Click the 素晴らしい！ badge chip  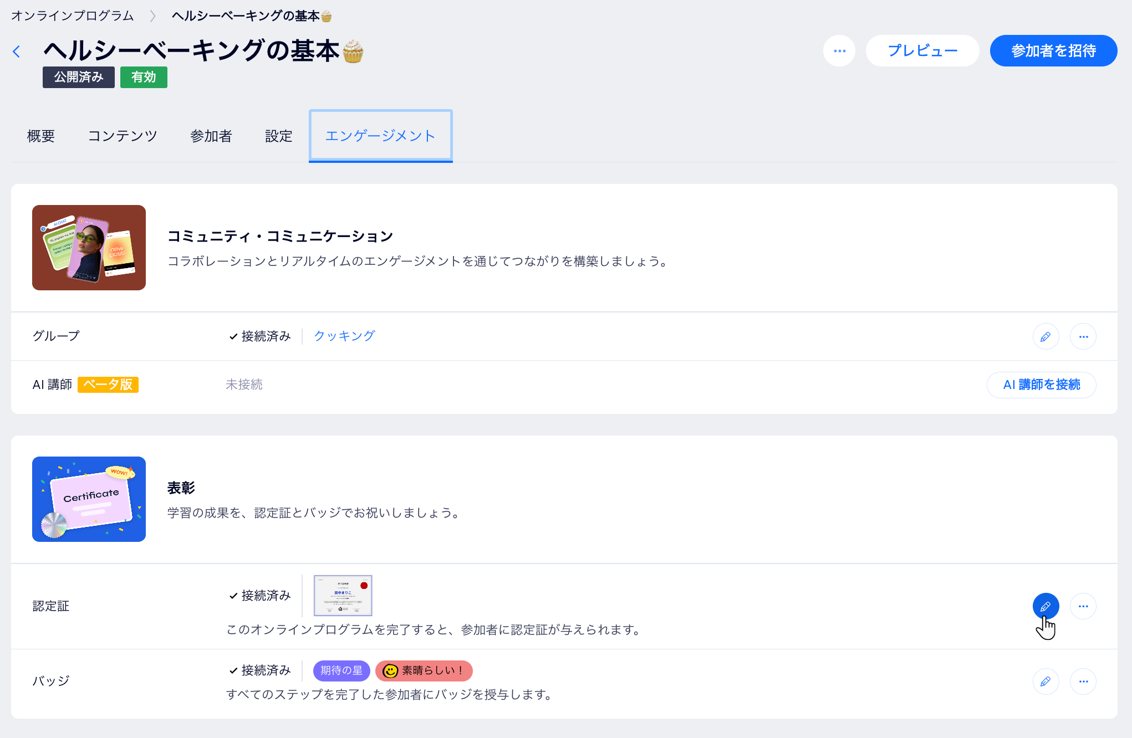tap(424, 670)
